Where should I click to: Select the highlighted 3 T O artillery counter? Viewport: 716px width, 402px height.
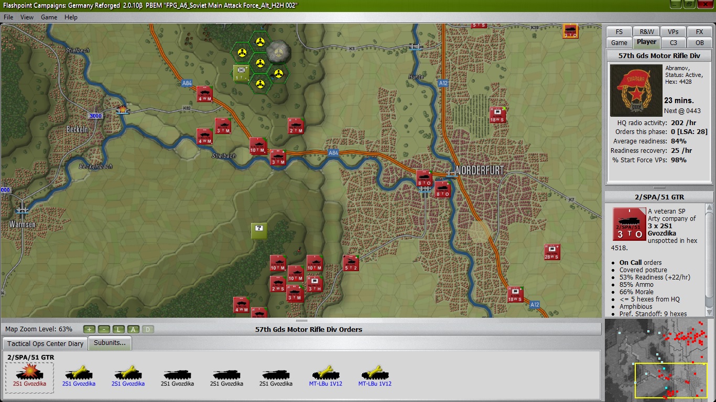[570, 31]
